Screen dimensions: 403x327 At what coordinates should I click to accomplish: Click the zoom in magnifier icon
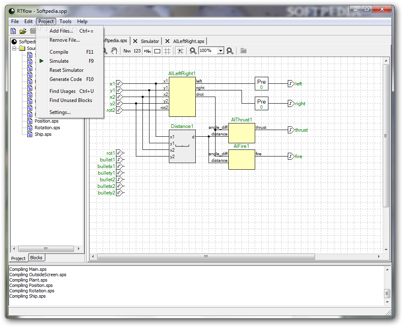point(230,51)
